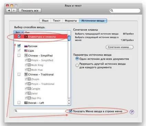
Task: Click the Chinese – Simplified icon
Action: pyautogui.click(x=26, y=56)
